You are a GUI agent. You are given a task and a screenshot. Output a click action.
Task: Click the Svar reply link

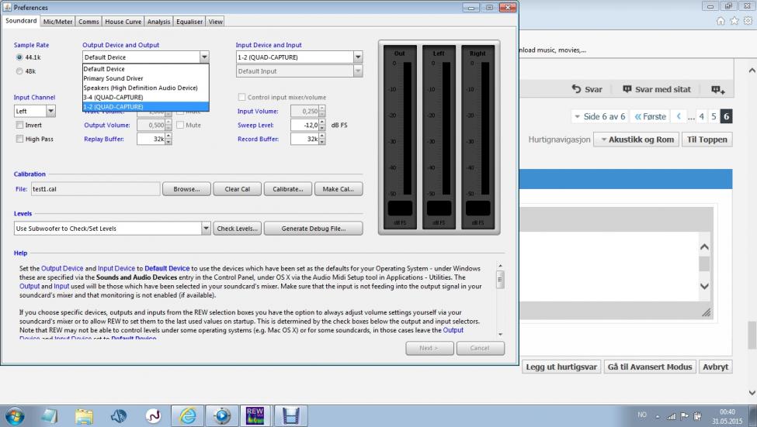[587, 89]
